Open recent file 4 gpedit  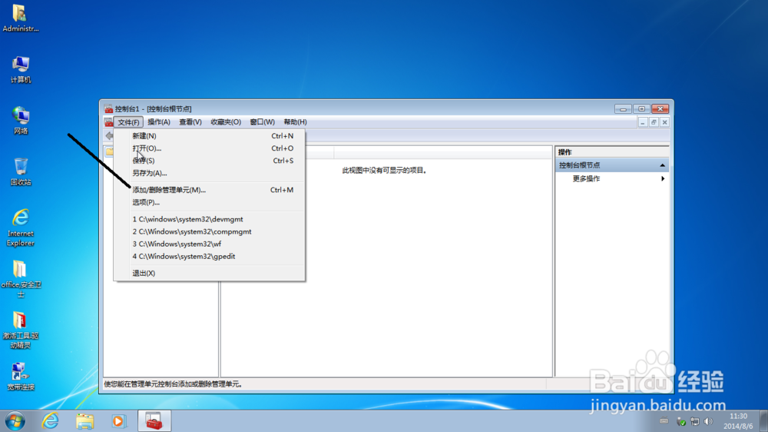click(x=209, y=256)
